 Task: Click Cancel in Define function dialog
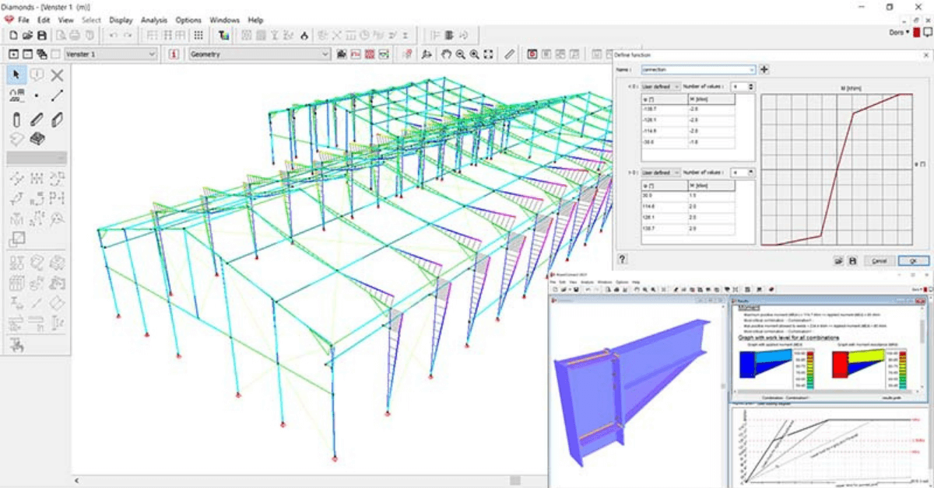(879, 260)
